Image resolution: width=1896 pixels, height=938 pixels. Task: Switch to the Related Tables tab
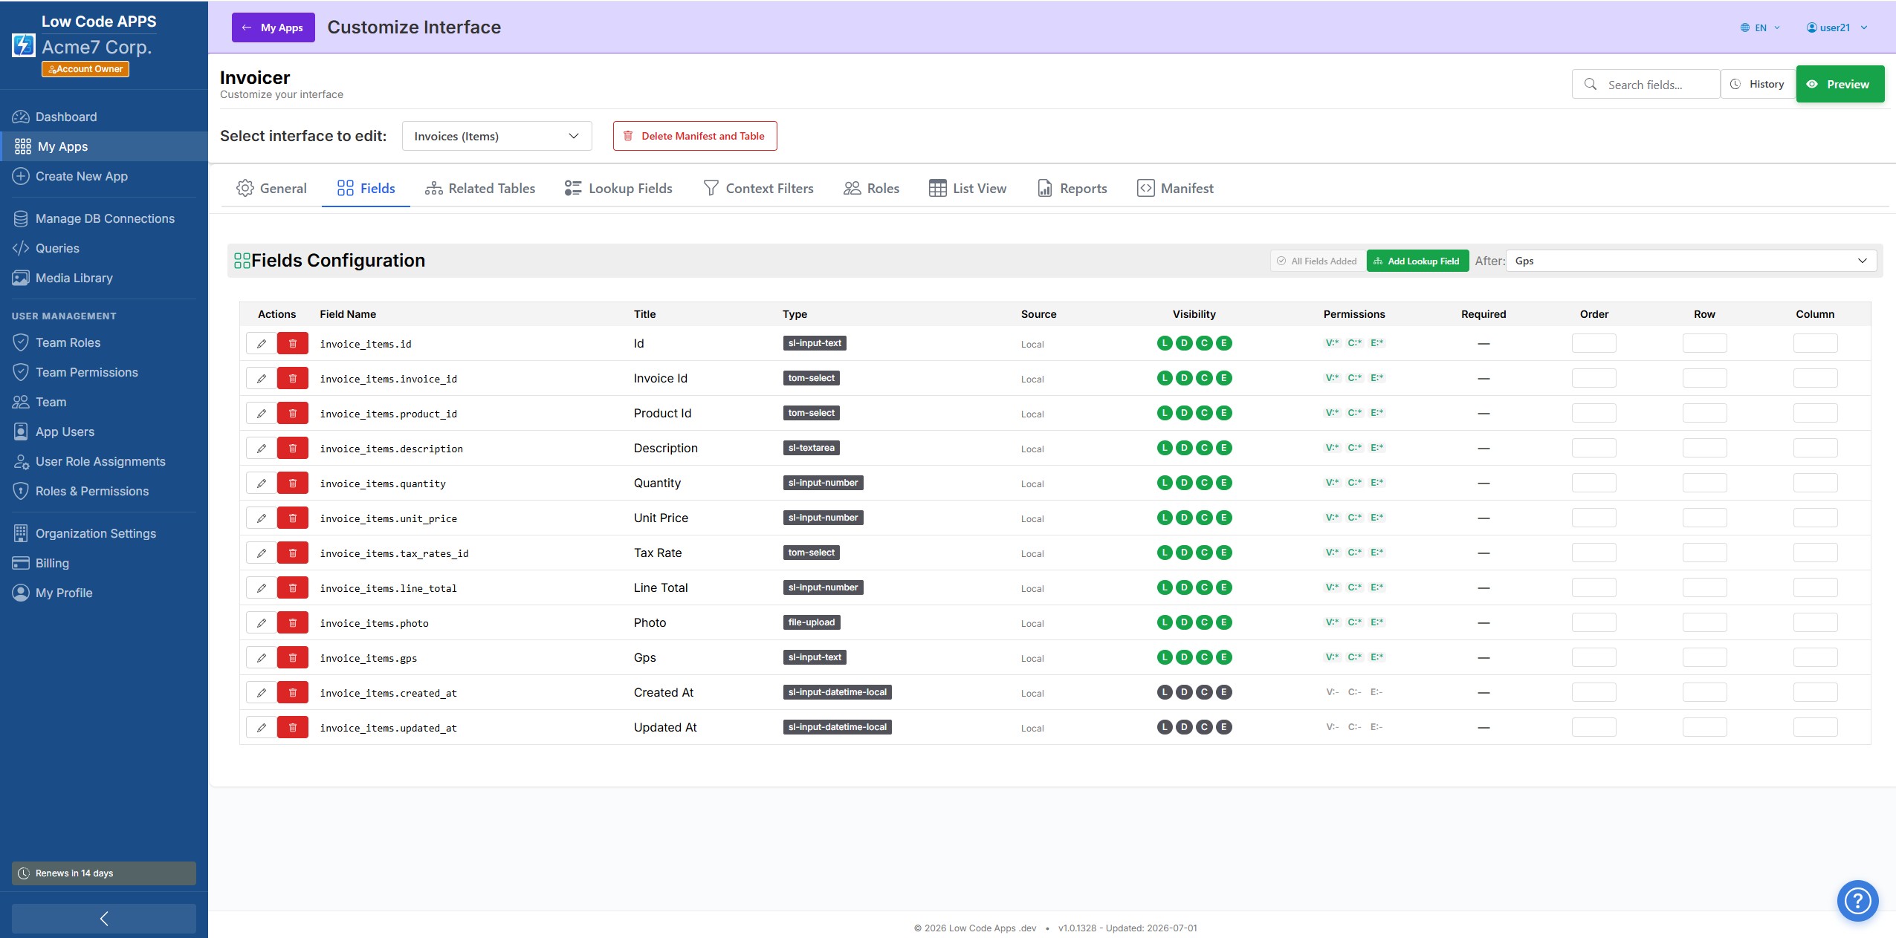tap(480, 189)
